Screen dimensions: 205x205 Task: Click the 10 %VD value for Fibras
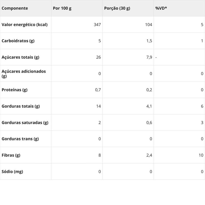pyautogui.click(x=201, y=155)
